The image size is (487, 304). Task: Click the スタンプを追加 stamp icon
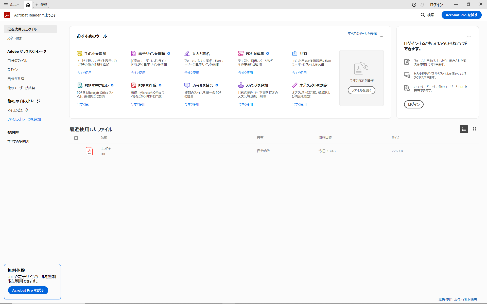click(x=241, y=85)
